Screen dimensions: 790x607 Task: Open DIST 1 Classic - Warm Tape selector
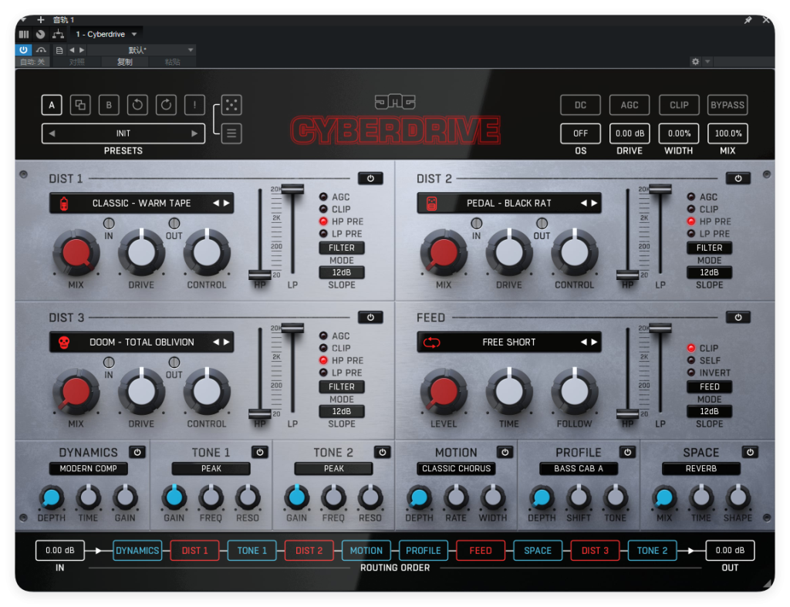142,203
